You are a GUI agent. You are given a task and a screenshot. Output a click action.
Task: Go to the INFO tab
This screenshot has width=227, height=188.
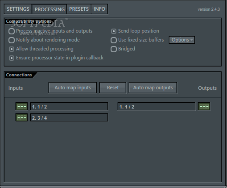point(99,9)
